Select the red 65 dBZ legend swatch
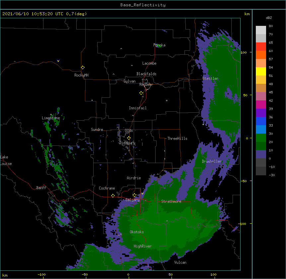Screen dimensions: 286x279 [x=261, y=47]
